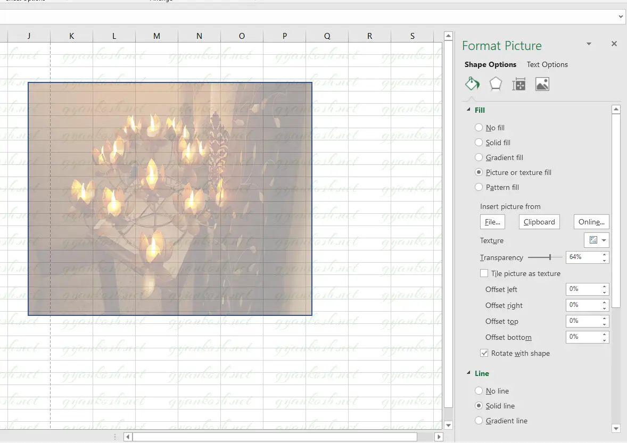Click the worksheet vertical scroll up arrow
Image resolution: width=627 pixels, height=443 pixels.
click(x=448, y=36)
